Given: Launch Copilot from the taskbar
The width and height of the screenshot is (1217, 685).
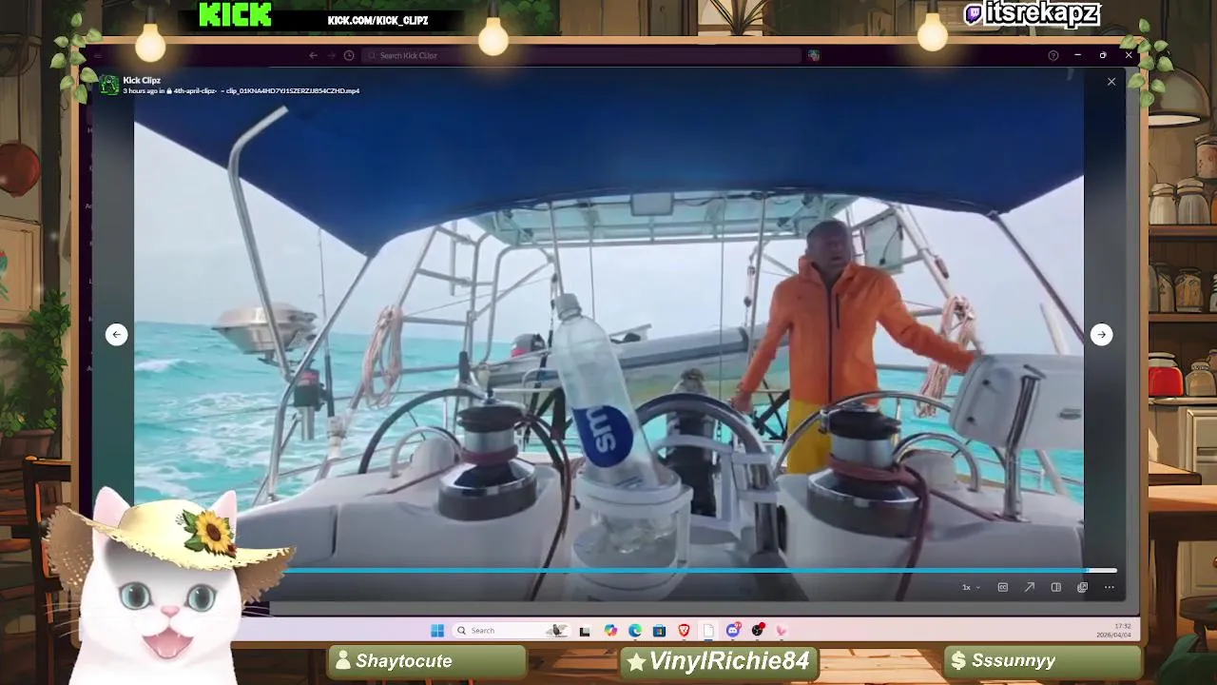Looking at the screenshot, I should pos(610,631).
